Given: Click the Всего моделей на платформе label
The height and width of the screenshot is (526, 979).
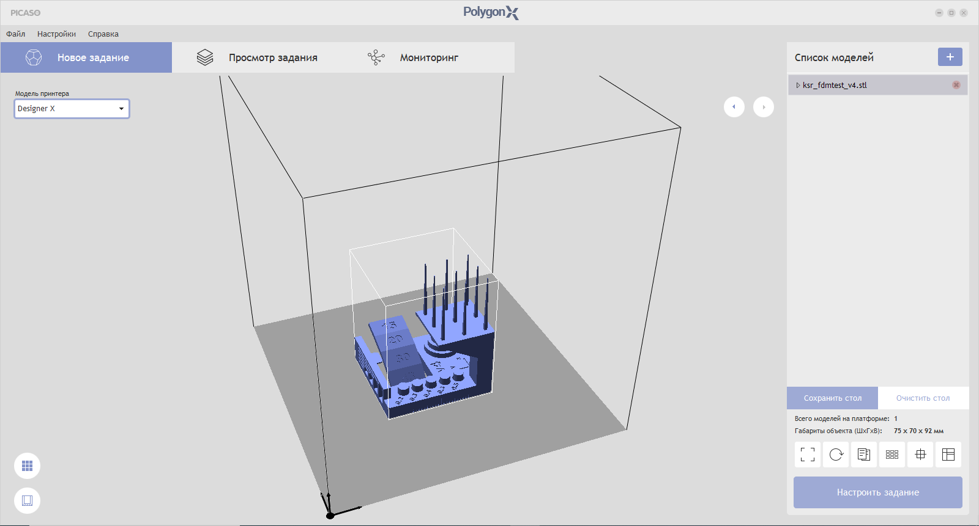Looking at the screenshot, I should (x=842, y=418).
